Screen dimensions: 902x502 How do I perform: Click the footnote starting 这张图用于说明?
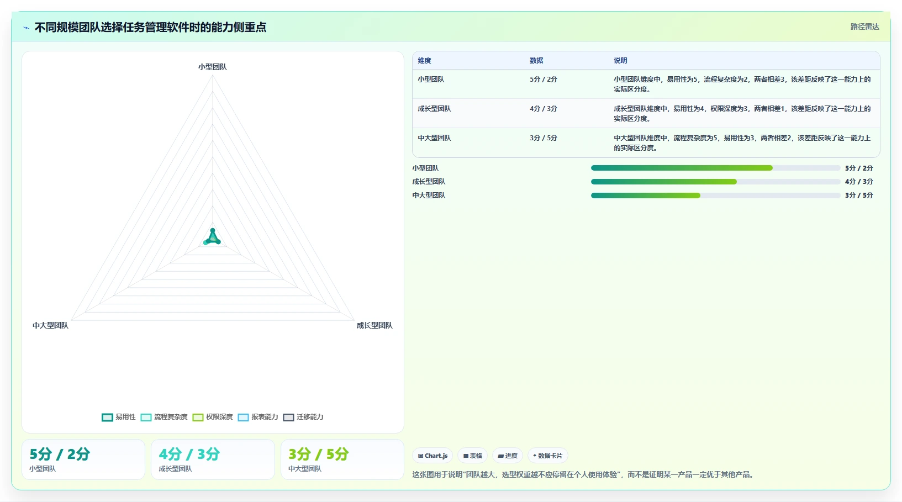pyautogui.click(x=584, y=474)
